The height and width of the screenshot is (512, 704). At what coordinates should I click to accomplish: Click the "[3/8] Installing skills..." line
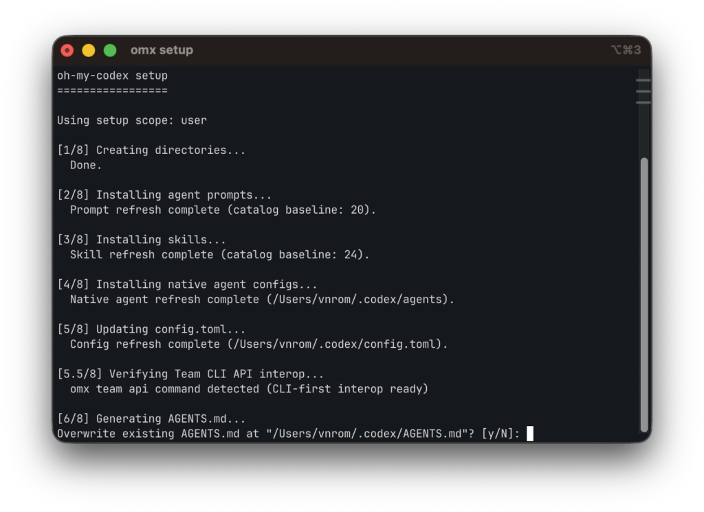142,240
